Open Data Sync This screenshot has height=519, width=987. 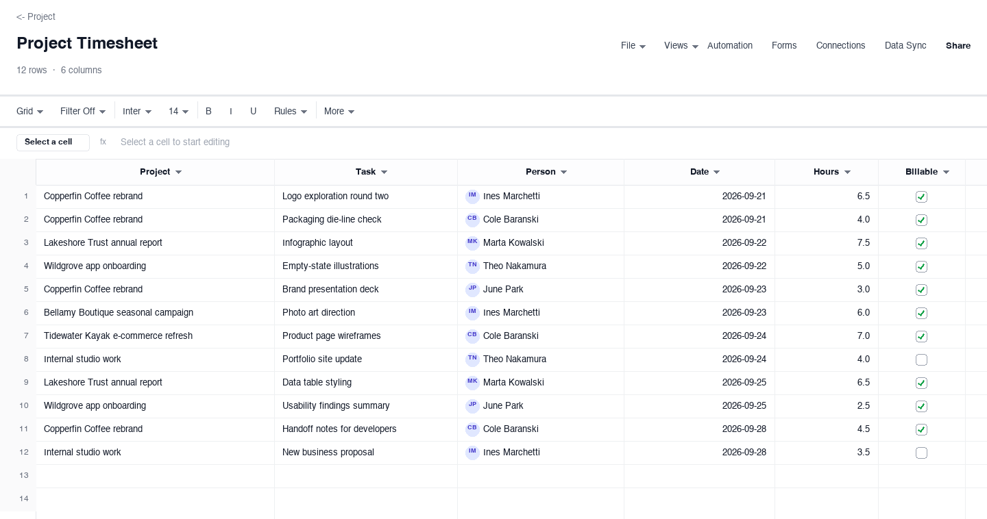(905, 46)
